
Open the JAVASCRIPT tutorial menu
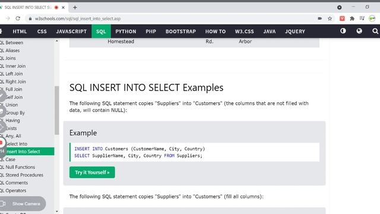[x=71, y=32]
